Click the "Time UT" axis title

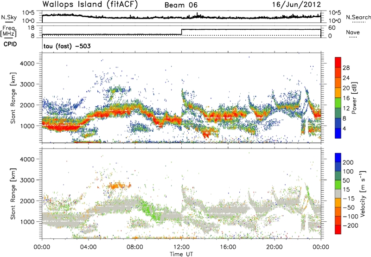pyautogui.click(x=181, y=254)
